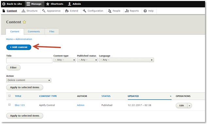Click the Manage toolbar label
Screen dimensions: 208x125
coord(36,4)
